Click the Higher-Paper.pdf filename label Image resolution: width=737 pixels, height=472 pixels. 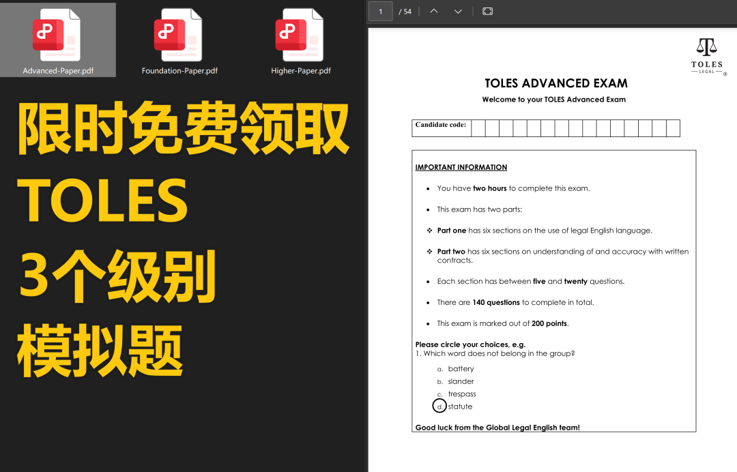click(x=301, y=71)
